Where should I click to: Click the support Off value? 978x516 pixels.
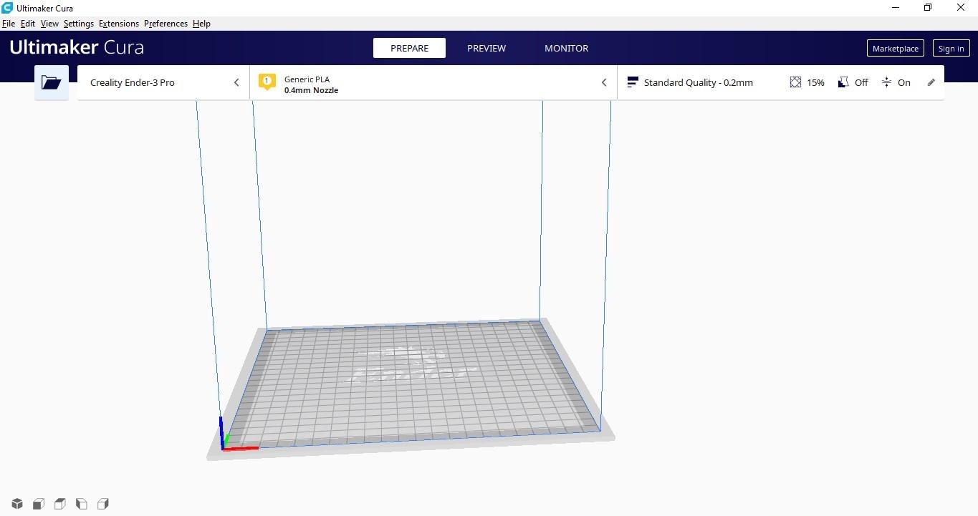click(x=861, y=82)
